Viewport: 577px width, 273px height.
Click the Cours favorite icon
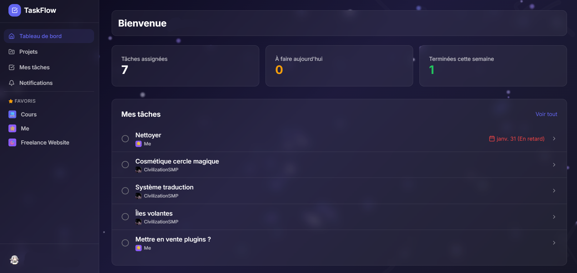tap(12, 114)
